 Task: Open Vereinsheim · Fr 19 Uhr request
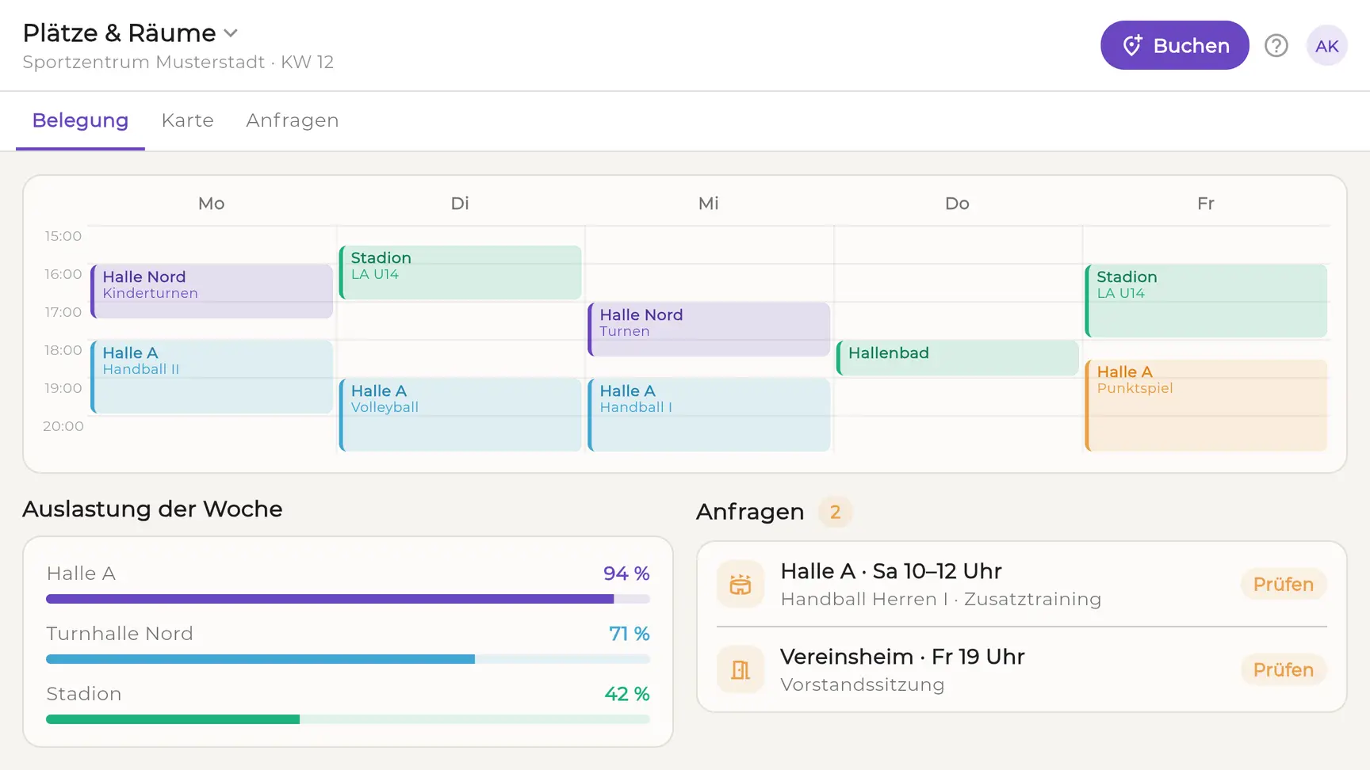[1021, 670]
